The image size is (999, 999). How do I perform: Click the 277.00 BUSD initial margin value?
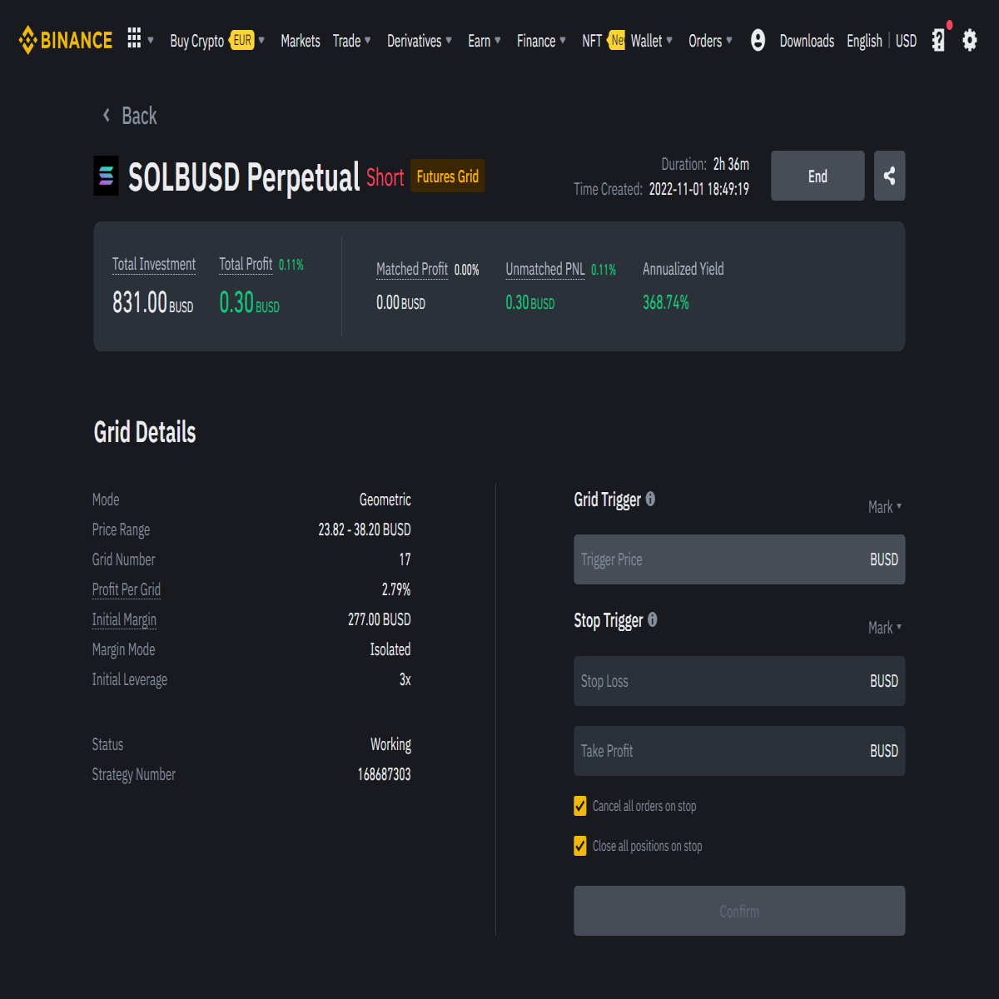tap(380, 619)
